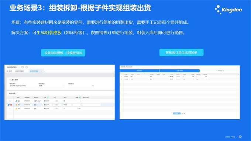Click the green assembly type icon in row one
Viewport: 251px width, 141px height.
click(16, 101)
